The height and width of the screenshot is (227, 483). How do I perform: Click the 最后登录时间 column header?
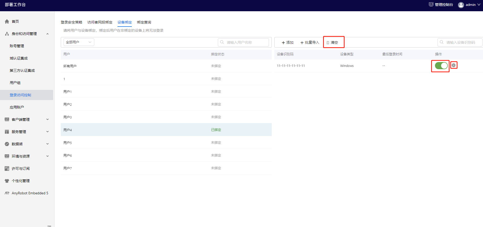392,54
